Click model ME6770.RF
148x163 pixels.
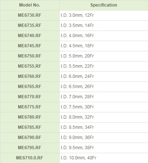coord(30,97)
